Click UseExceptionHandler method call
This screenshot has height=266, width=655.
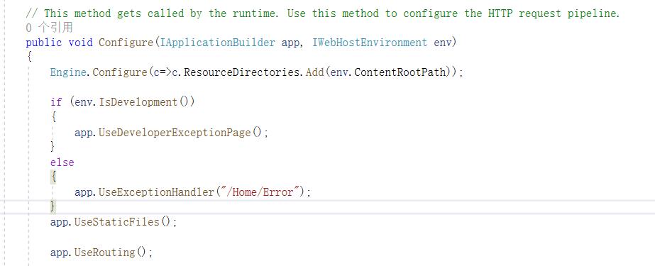156,192
